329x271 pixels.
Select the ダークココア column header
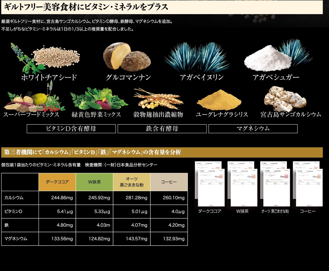57,182
